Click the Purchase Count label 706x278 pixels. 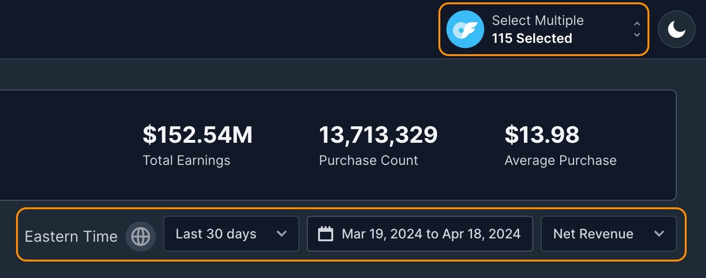point(369,161)
